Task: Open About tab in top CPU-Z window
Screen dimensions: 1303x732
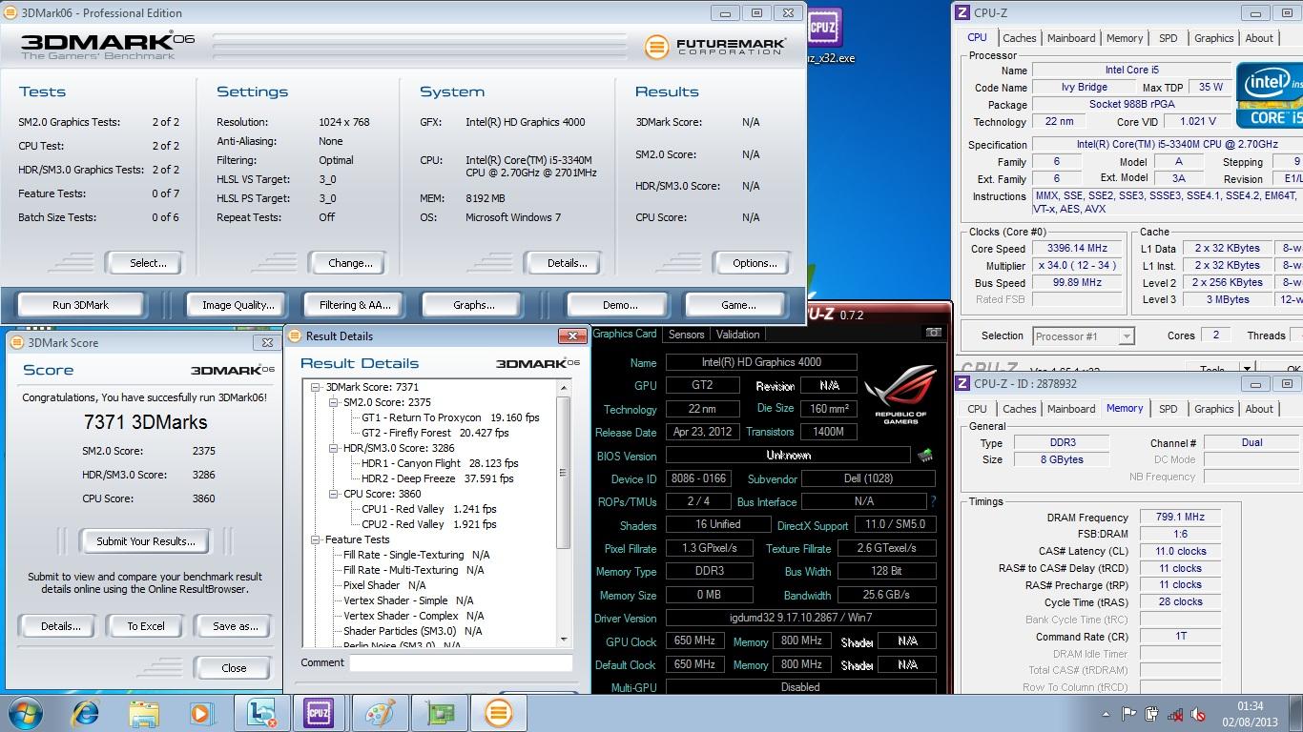Action: pyautogui.click(x=1259, y=38)
